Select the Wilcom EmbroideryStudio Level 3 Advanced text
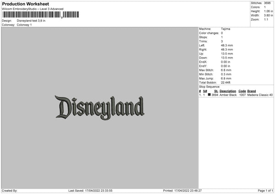Viewport: 275px width, 194px height. [x=33, y=9]
